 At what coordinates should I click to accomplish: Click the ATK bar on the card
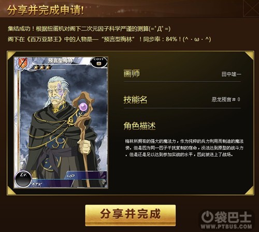pos(52,184)
